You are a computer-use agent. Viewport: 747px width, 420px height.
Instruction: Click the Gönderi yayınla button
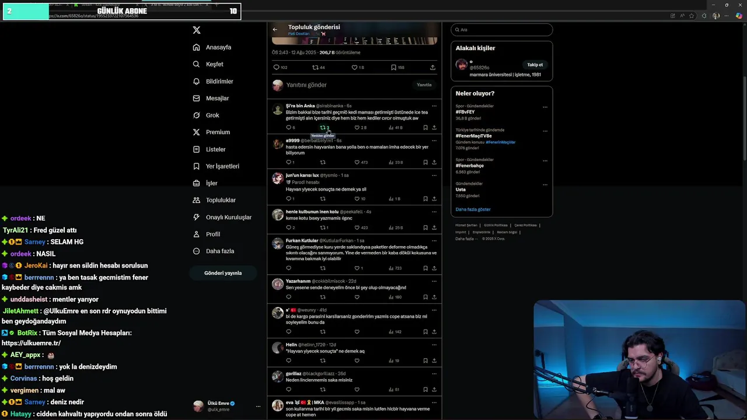coord(223,273)
